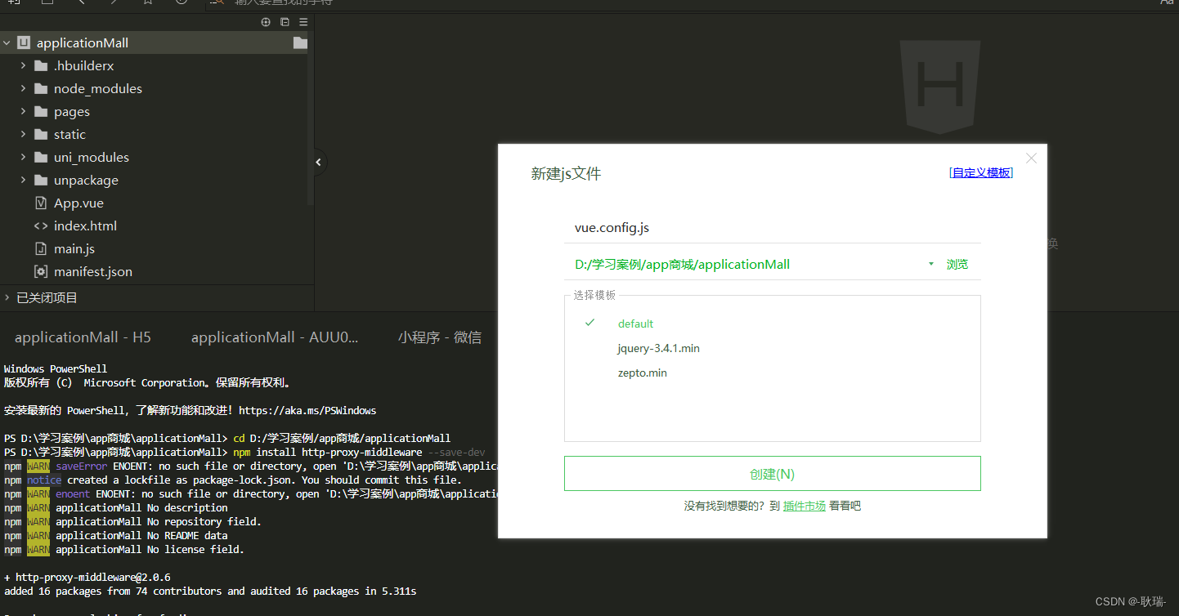Switch to the applicationMall - H5 terminal tab
The height and width of the screenshot is (616, 1179).
[82, 336]
